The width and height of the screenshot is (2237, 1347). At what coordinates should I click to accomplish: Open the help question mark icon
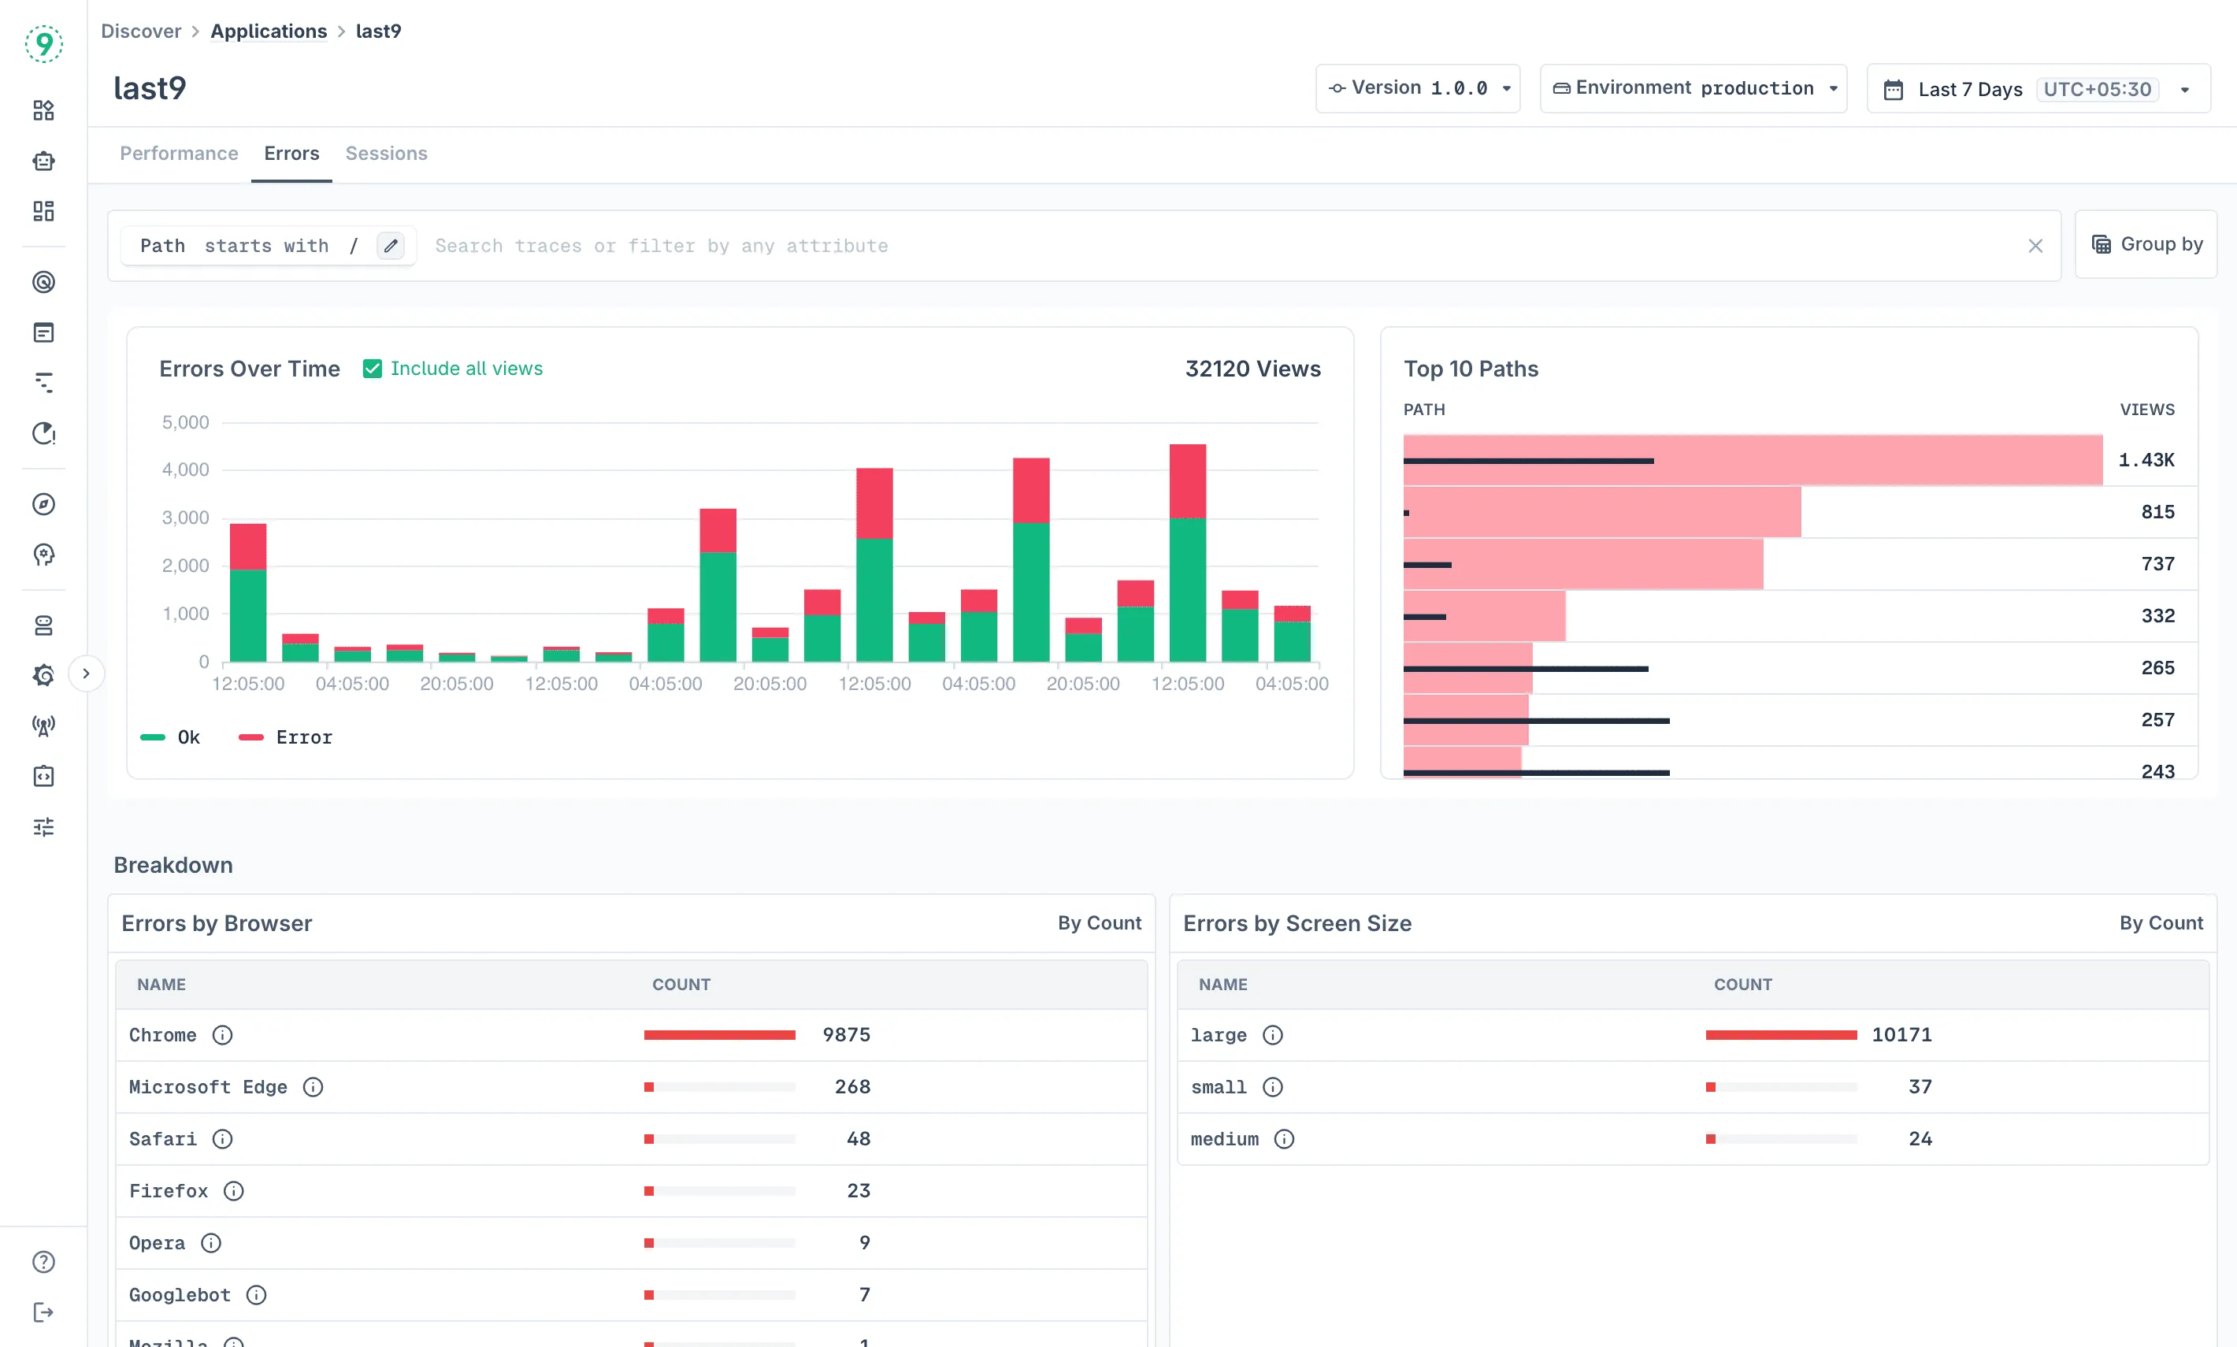click(x=43, y=1262)
